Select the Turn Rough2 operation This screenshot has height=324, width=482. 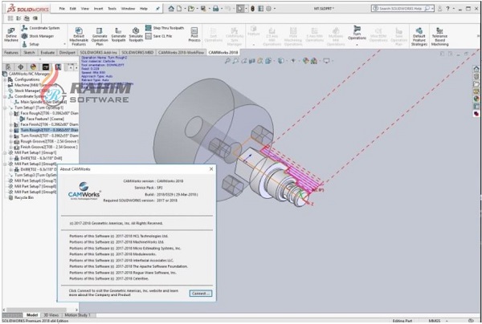pyautogui.click(x=46, y=130)
